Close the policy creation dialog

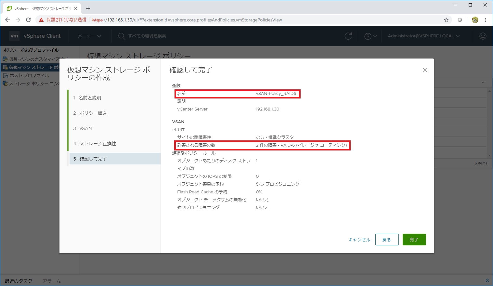[x=425, y=70]
